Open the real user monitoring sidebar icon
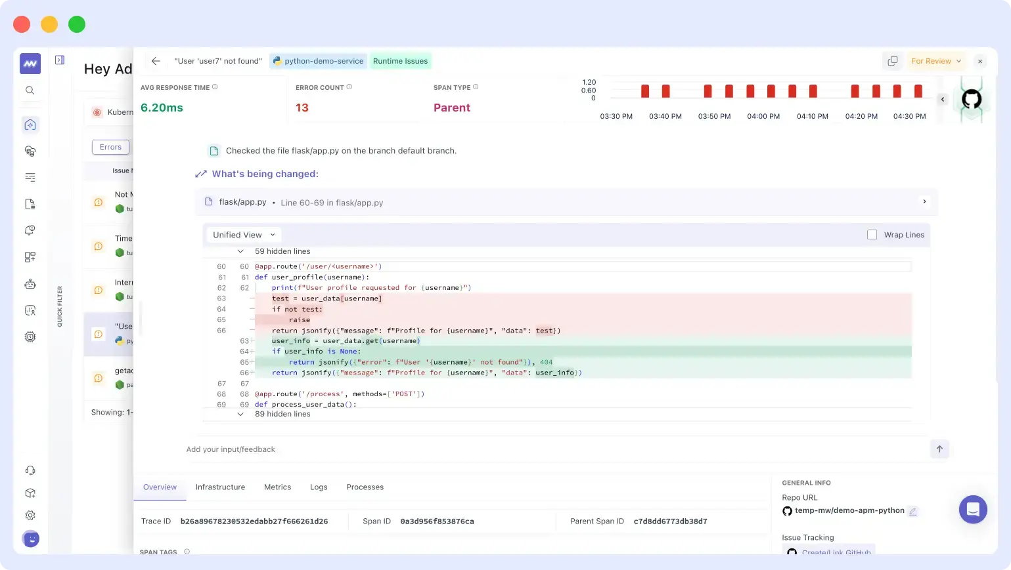Screen dimensions: 1011x570 (30, 310)
